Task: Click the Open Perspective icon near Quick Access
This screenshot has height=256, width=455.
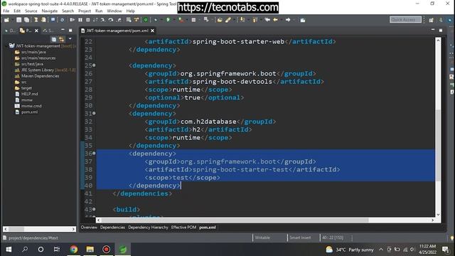Action: [x=432, y=20]
